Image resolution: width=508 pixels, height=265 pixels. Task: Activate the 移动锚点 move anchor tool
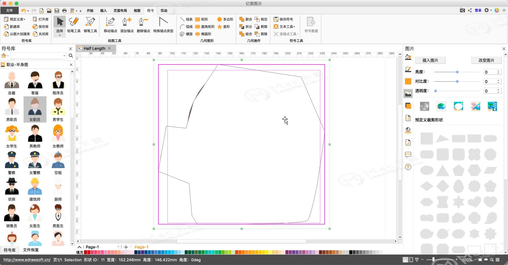tap(110, 25)
